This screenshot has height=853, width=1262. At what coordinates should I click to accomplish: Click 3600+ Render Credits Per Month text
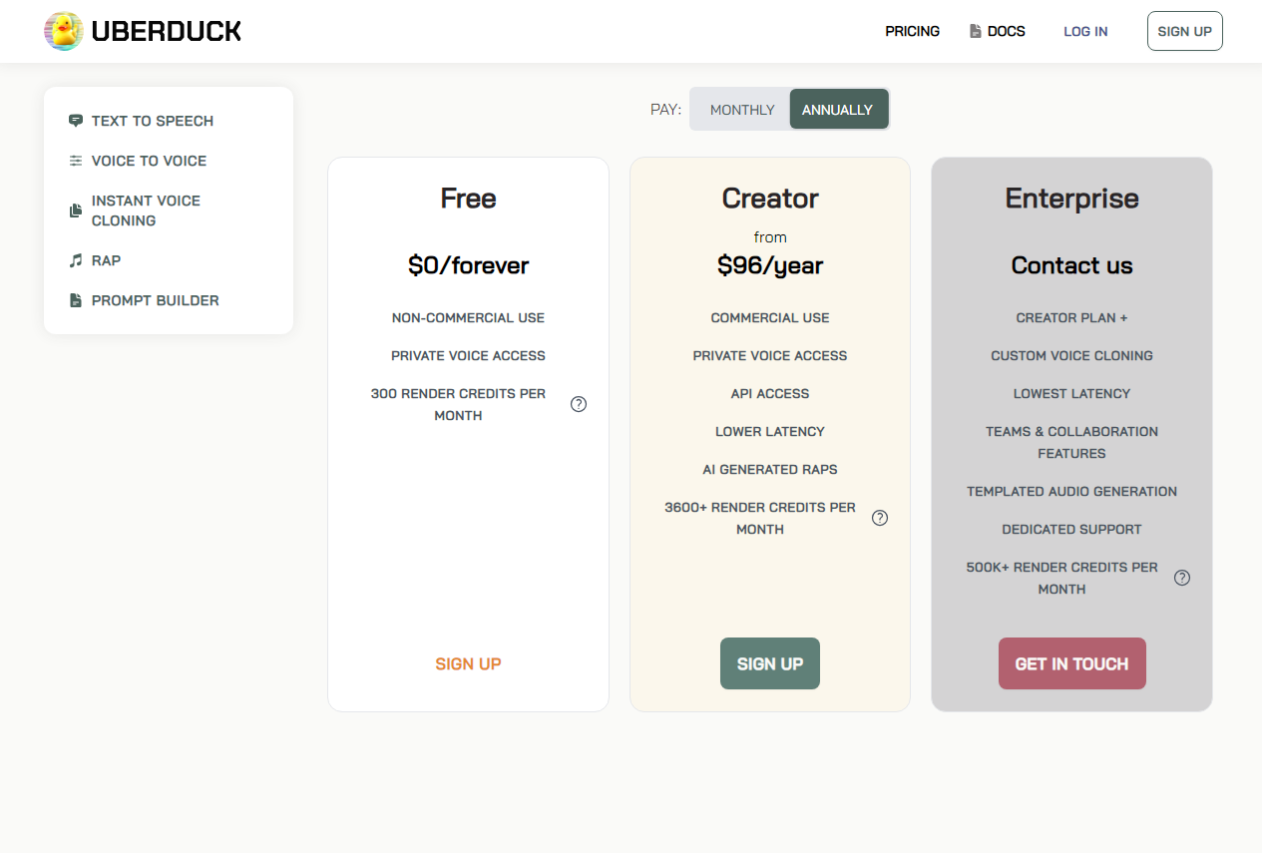[760, 518]
